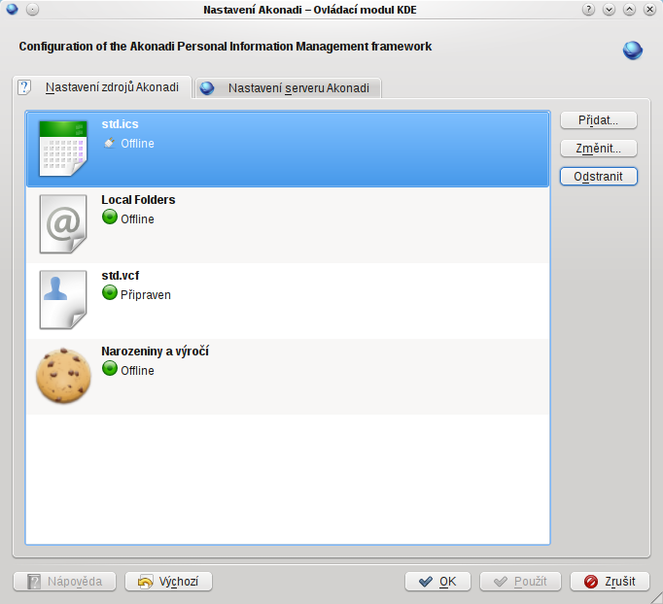This screenshot has width=663, height=604.
Task: Click the Použít apply button
Action: [520, 582]
